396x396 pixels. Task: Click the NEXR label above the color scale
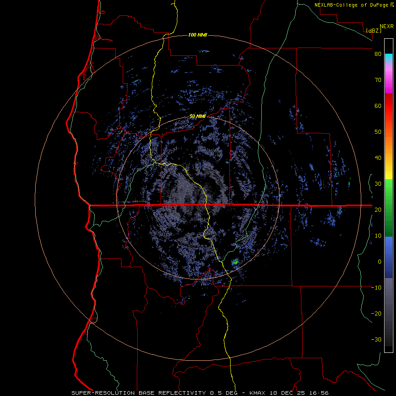[x=386, y=26]
